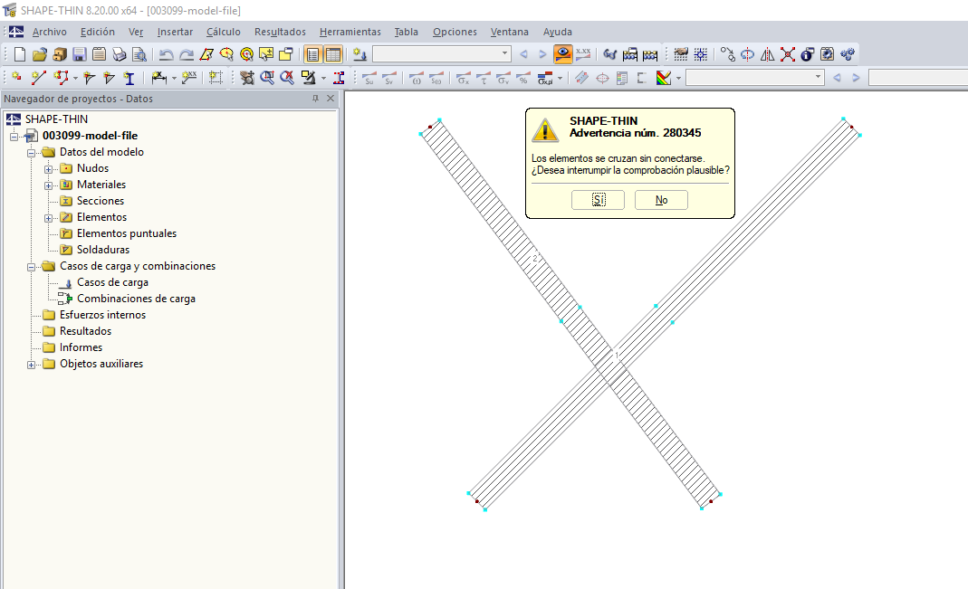Click the blue info icon in toolbar
The image size is (968, 589).
[808, 54]
